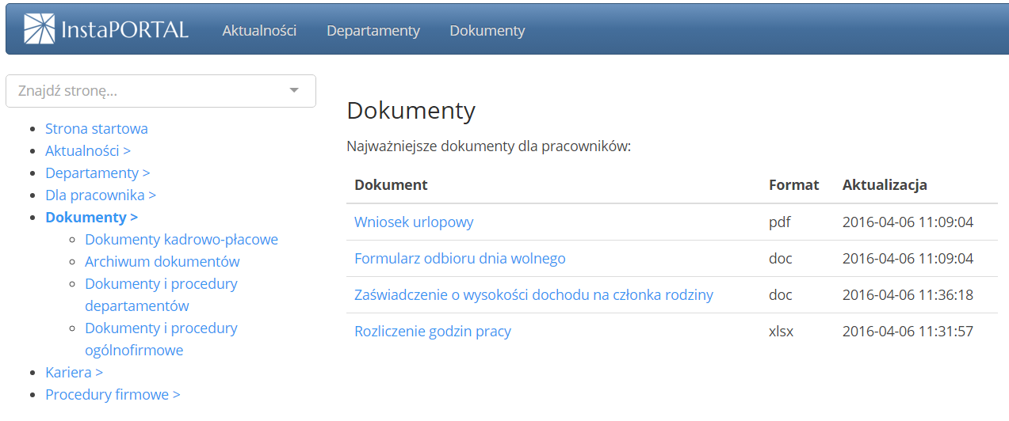Open the Znajdź stronę dropdown arrow

tap(294, 91)
